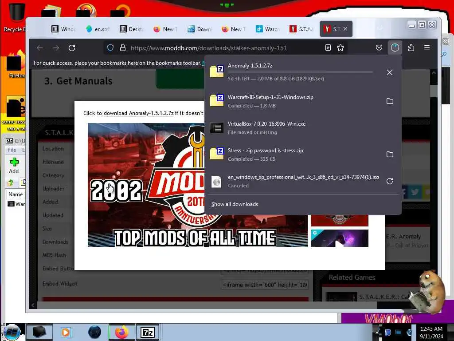This screenshot has height=341, width=454.
Task: Click the Name column header in 7-Zip
Action: point(16,194)
